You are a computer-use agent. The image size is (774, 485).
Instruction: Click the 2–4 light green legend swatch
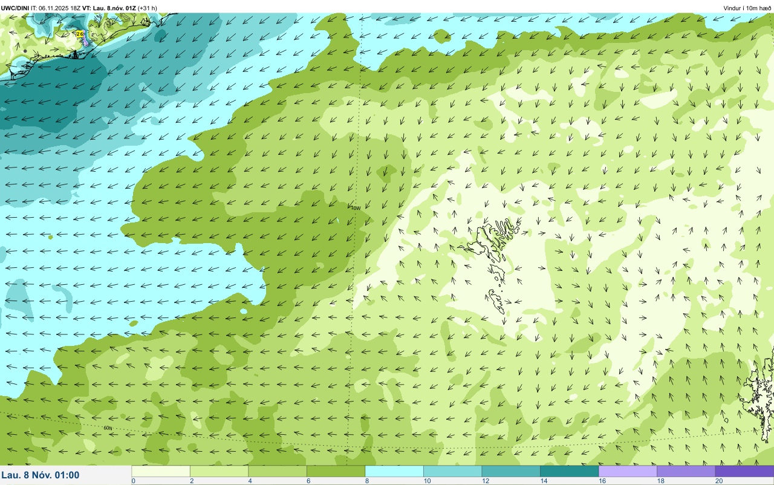(x=219, y=471)
